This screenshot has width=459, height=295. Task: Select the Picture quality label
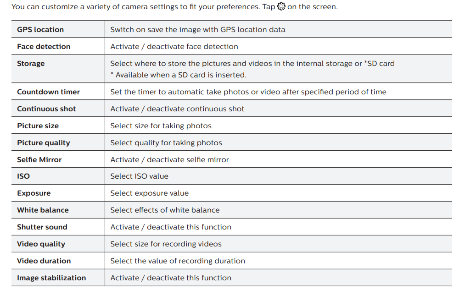tap(43, 142)
